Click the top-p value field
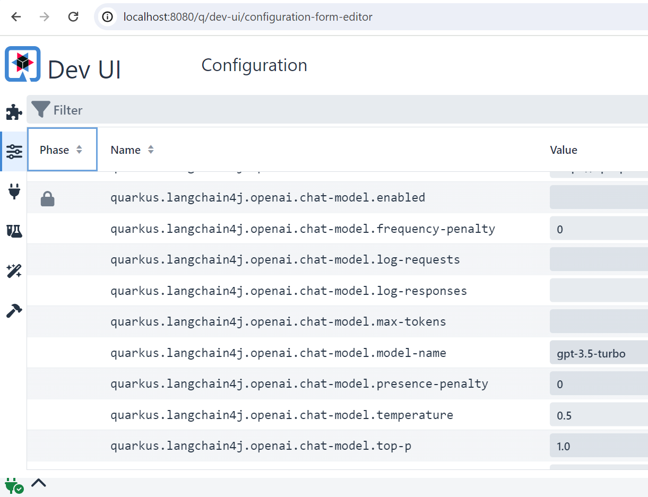648x497 pixels. coord(598,446)
